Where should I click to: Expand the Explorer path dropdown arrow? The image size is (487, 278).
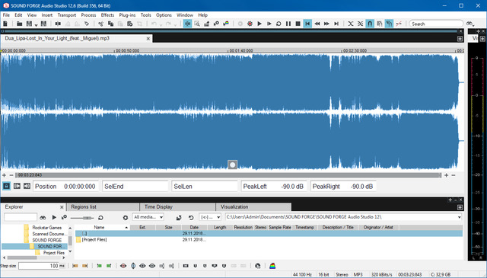(460, 217)
